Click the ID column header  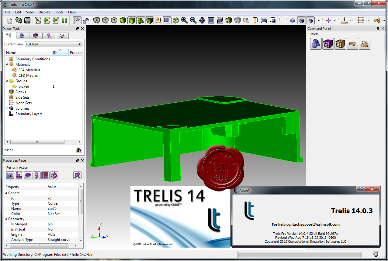coord(60,52)
